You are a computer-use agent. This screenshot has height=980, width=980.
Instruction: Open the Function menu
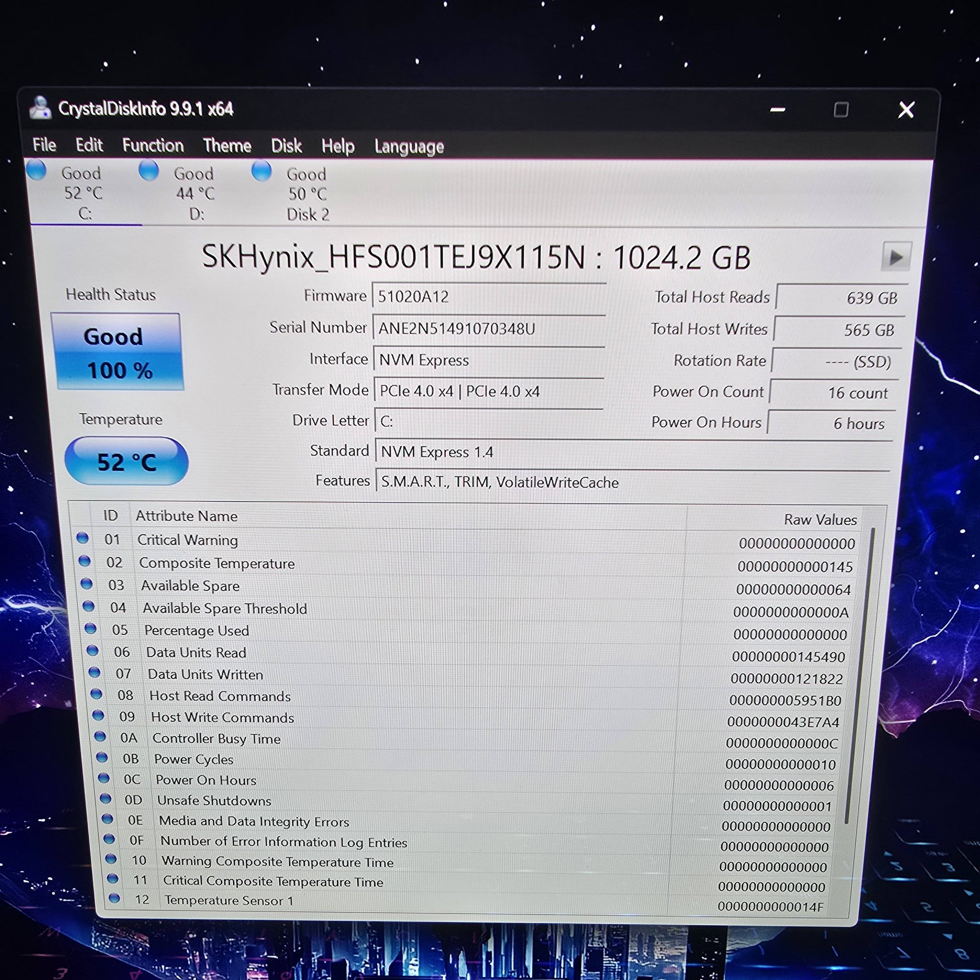[x=153, y=145]
